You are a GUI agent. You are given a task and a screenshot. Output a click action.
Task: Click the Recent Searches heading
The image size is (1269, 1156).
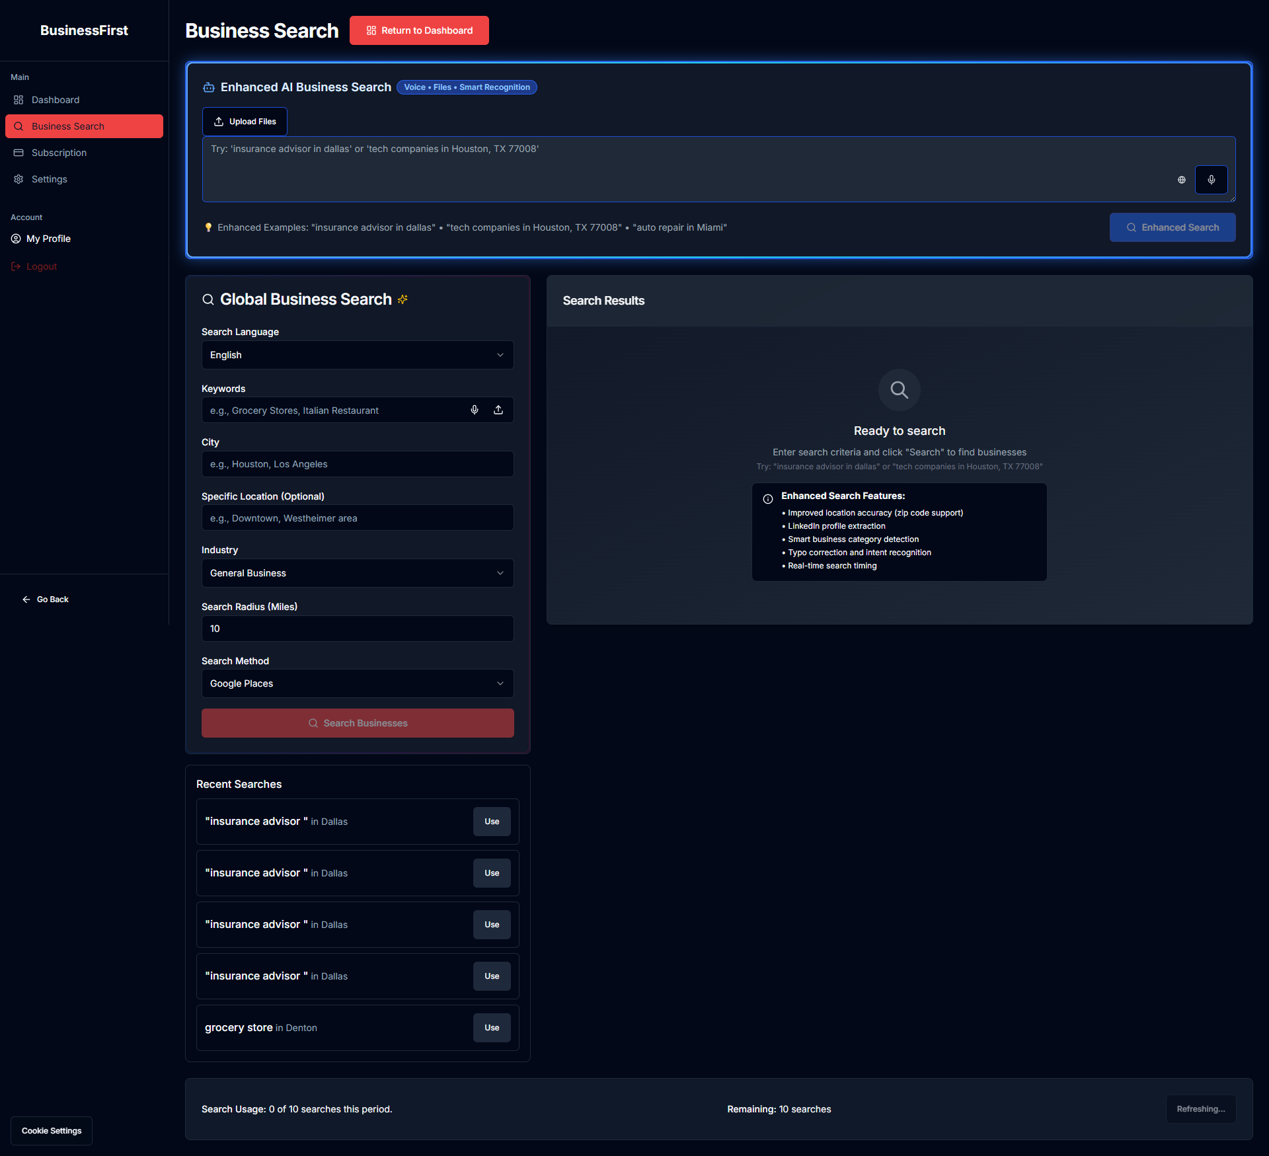point(239,784)
